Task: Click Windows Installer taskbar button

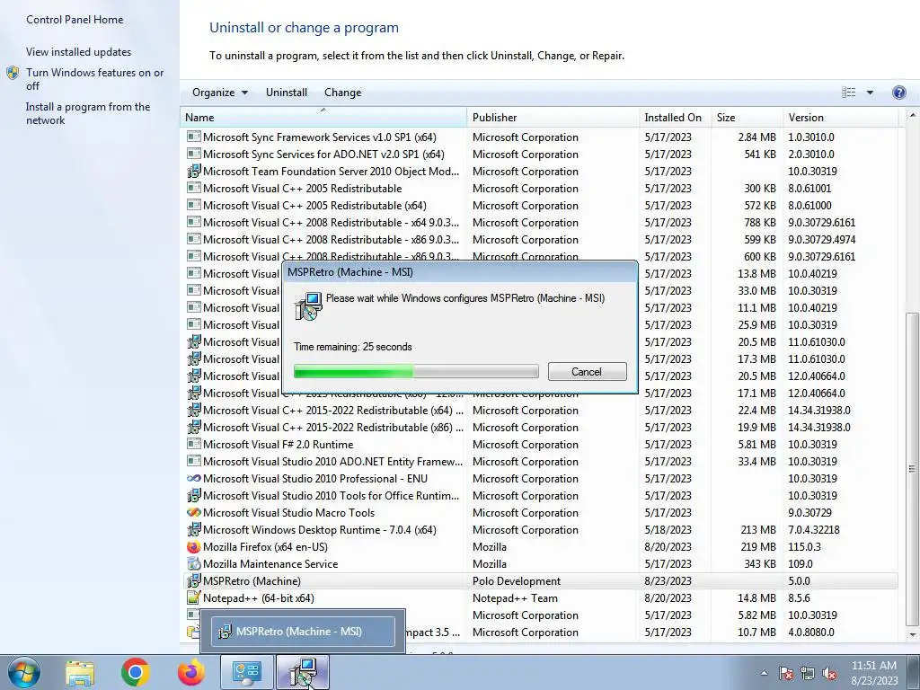Action: (x=303, y=672)
